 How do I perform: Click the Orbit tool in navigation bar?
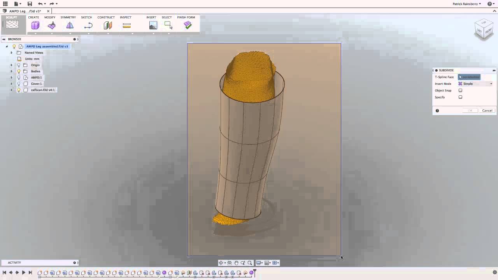(221, 263)
